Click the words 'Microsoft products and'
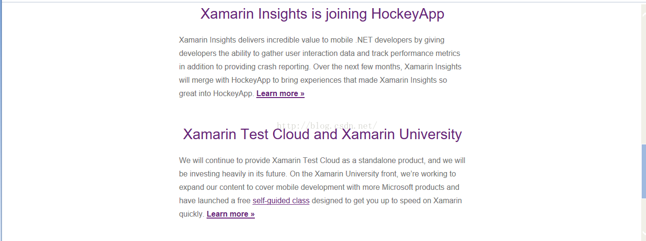 tap(420, 187)
